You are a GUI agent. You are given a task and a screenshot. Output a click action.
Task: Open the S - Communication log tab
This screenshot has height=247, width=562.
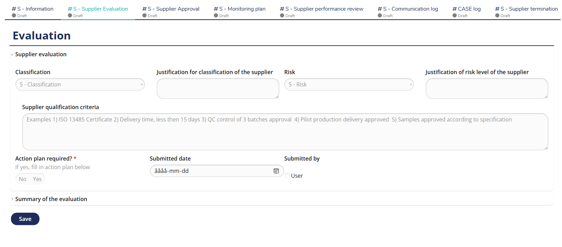click(411, 9)
